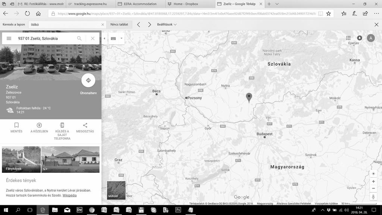Open the keyboard input tool
This screenshot has height=215, width=382.
tap(113, 38)
